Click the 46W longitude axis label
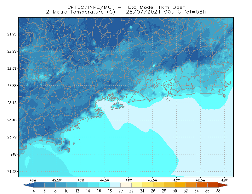Screen dimensions: 252x194 (x=33, y=180)
